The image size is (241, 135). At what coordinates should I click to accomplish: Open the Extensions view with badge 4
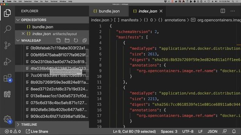[x=8, y=78]
